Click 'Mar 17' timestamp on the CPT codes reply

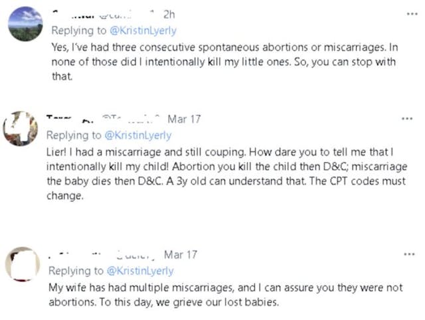(x=184, y=120)
